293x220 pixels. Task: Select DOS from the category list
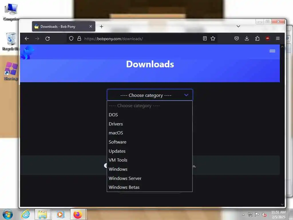click(149, 115)
